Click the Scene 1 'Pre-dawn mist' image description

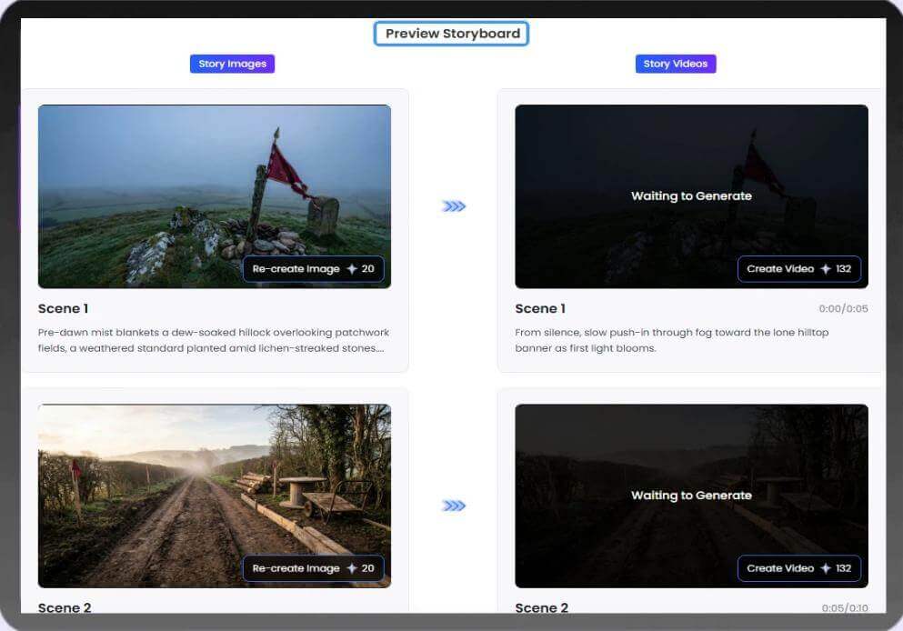214,340
